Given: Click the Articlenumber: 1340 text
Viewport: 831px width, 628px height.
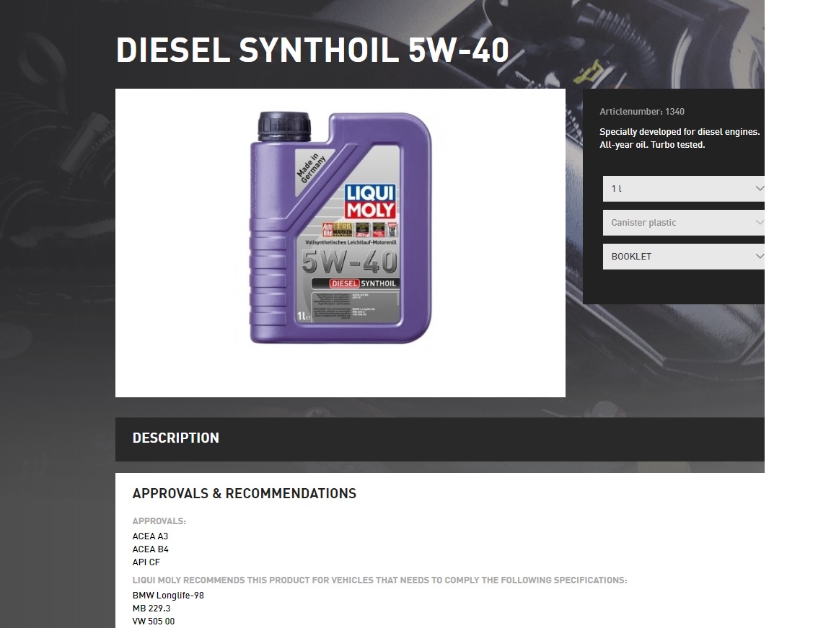Looking at the screenshot, I should coord(642,112).
